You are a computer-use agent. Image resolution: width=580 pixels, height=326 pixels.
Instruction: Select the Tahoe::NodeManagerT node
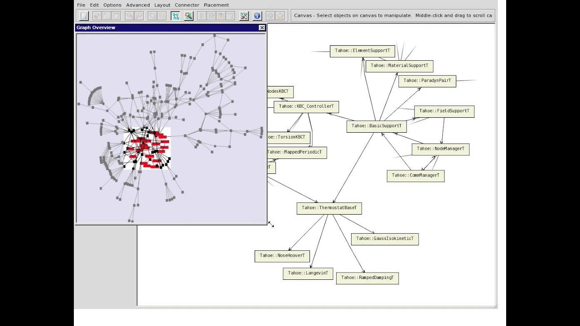click(440, 149)
